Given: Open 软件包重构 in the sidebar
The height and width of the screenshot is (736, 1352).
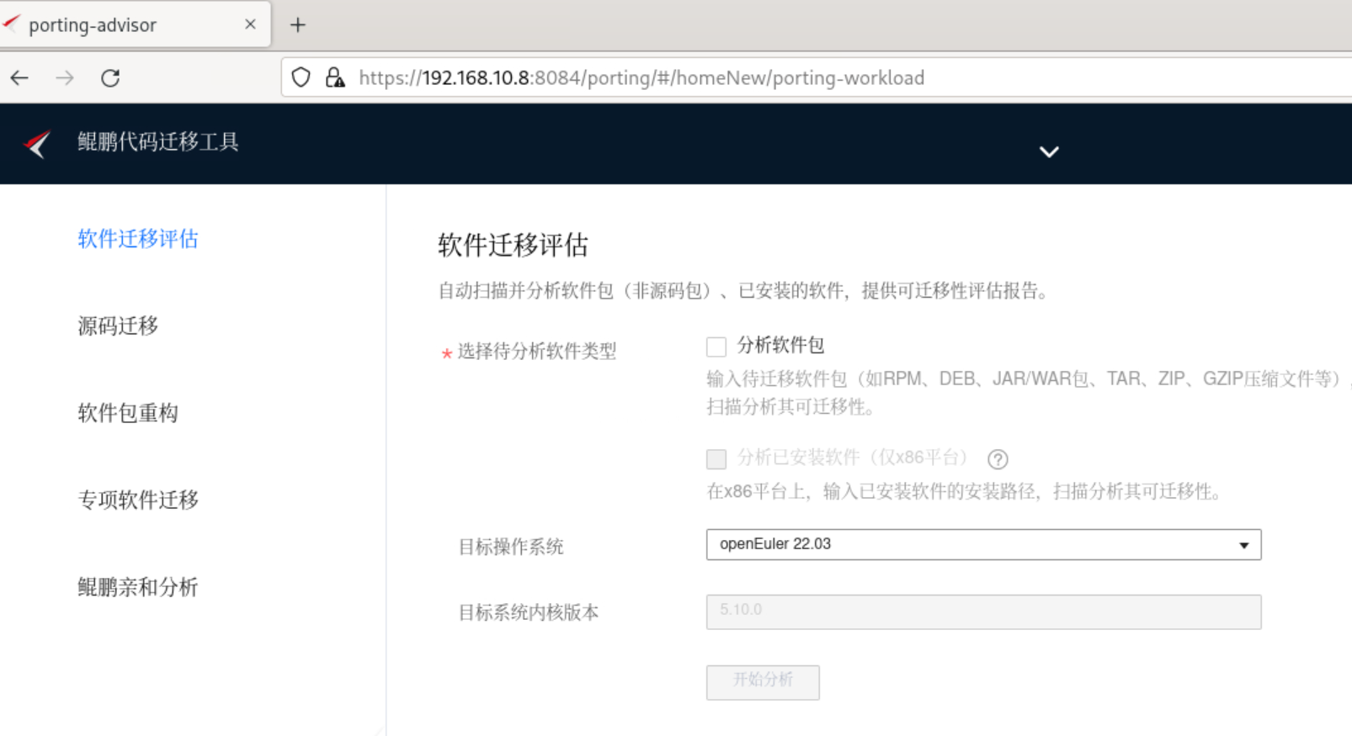Looking at the screenshot, I should (128, 413).
